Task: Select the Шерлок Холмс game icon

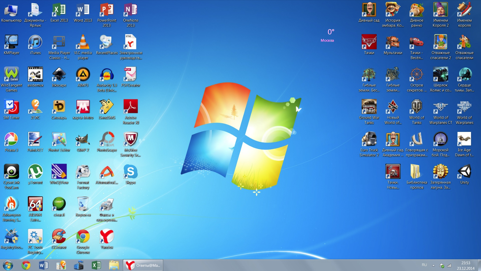Action: pos(440,80)
